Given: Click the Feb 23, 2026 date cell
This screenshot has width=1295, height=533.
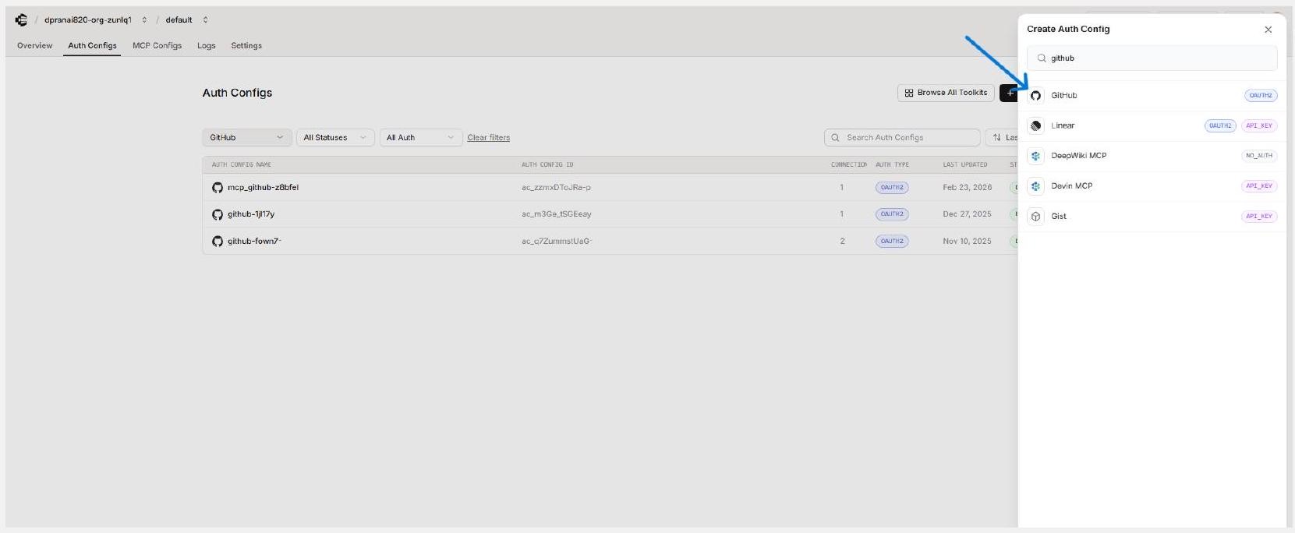Looking at the screenshot, I should (967, 188).
